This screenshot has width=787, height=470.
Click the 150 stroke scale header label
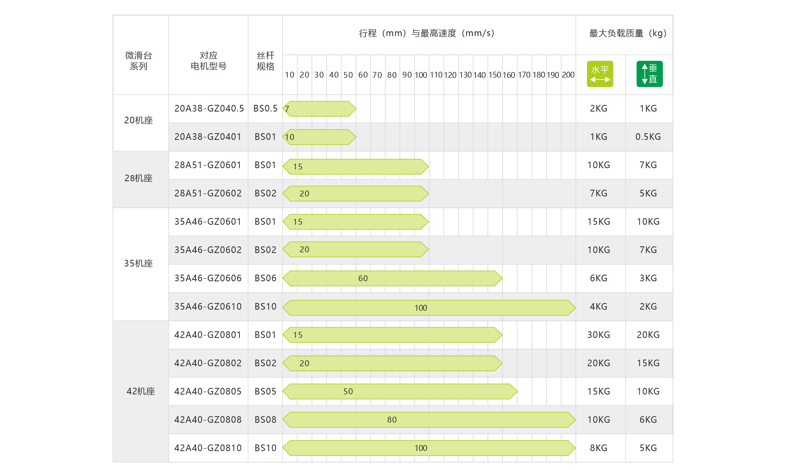point(495,75)
